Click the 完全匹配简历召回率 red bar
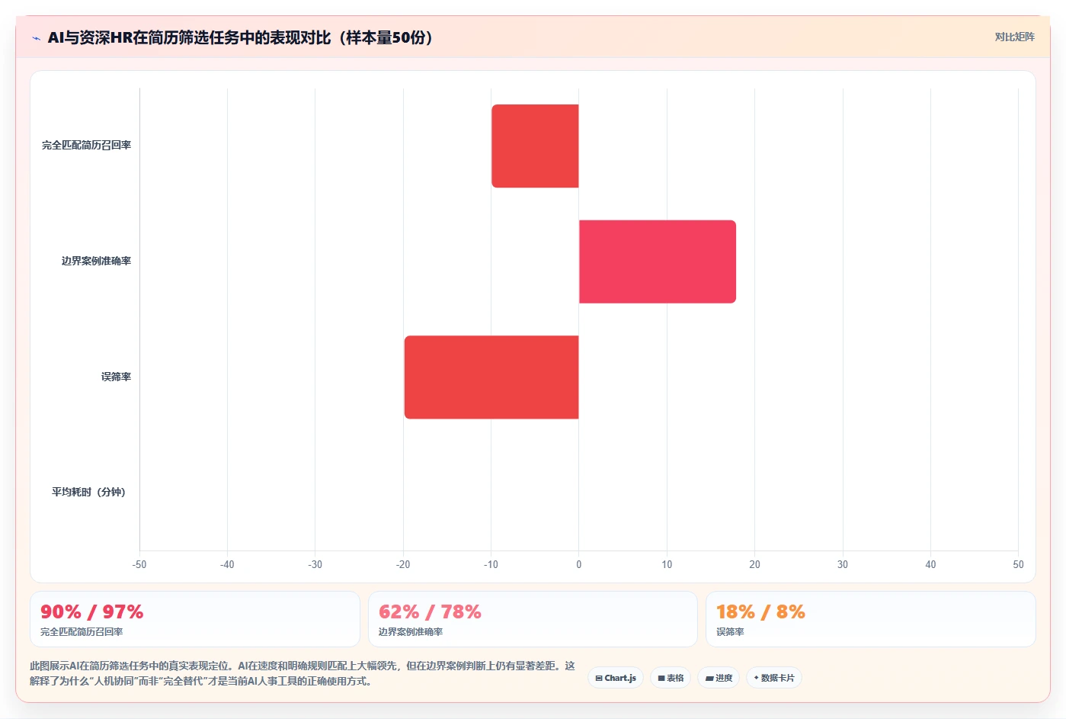The height and width of the screenshot is (719, 1066). click(x=535, y=146)
